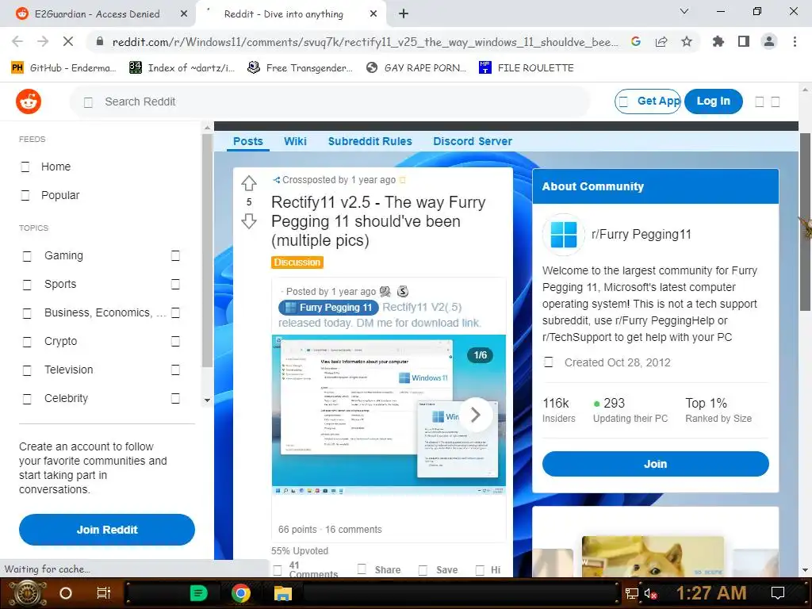The width and height of the screenshot is (812, 609).
Task: Click the Google icon in address bar
Action: (636, 41)
